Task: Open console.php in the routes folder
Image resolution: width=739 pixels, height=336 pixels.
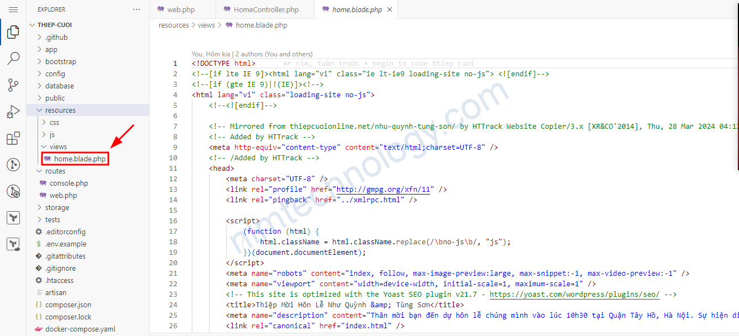Action: point(69,183)
